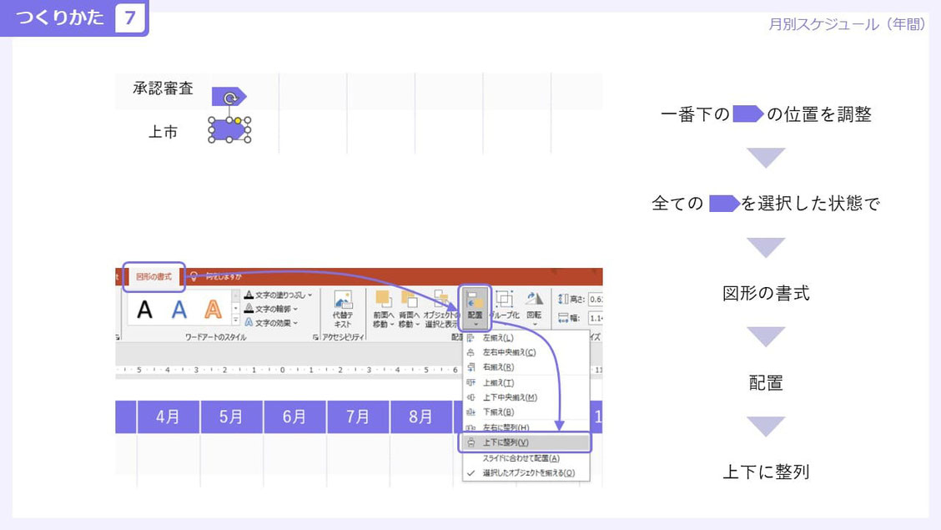Click the 5月 header cell

[x=231, y=416]
